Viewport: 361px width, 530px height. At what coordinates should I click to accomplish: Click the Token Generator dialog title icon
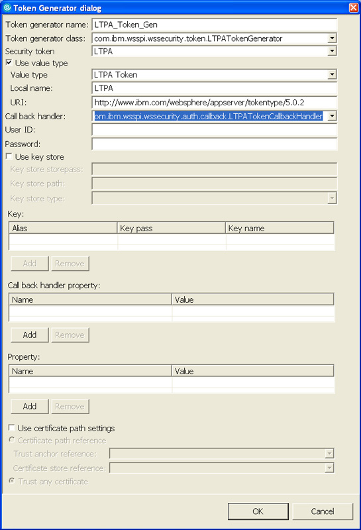click(x=7, y=7)
